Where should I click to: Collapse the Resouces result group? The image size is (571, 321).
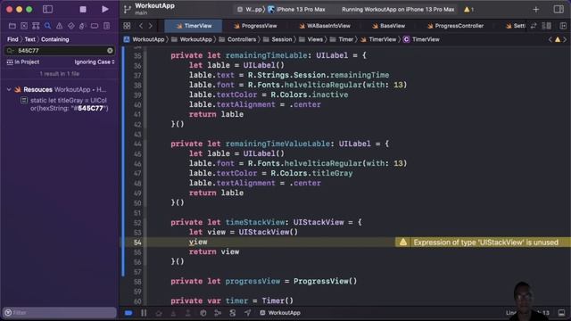coord(9,89)
